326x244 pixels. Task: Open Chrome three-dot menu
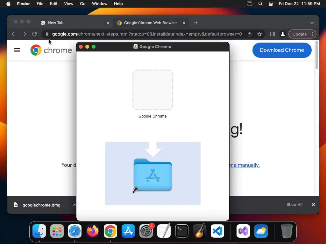[312, 34]
